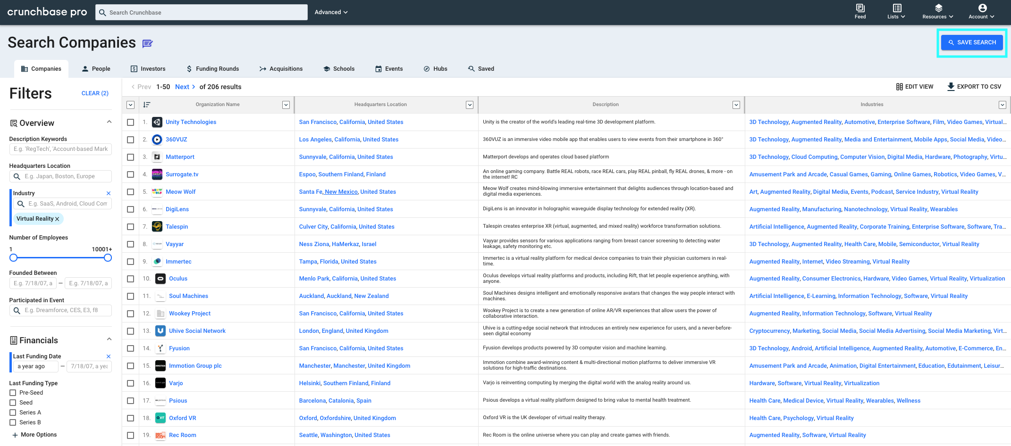This screenshot has width=1011, height=446.
Task: Switch to the Funding Rounds tab
Action: pos(213,69)
